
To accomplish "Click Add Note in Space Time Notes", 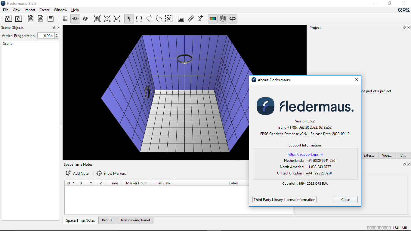I will (77, 173).
